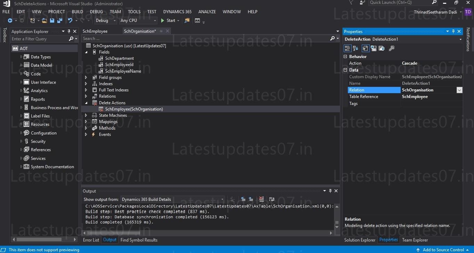Screen dimensions: 474x253
Task: Click the Save All toolbar icon
Action: pyautogui.click(x=59, y=21)
